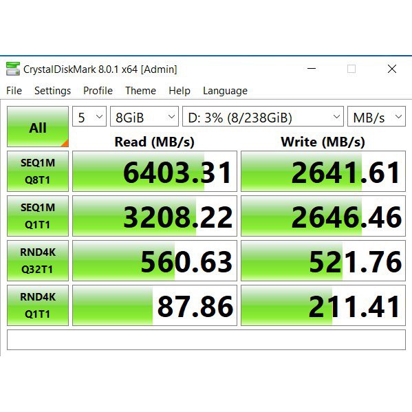Image resolution: width=412 pixels, height=412 pixels.
Task: Start the SEQ1M Q1T1 test
Action: [x=38, y=216]
